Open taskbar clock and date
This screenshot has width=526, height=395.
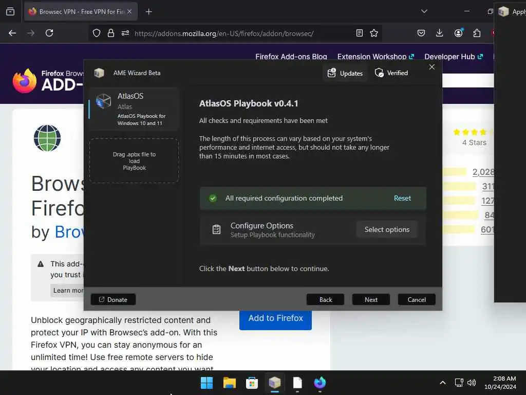pos(500,383)
